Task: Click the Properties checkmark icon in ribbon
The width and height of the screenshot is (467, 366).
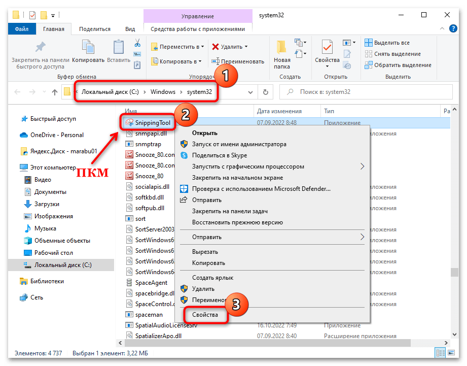Action: (327, 48)
